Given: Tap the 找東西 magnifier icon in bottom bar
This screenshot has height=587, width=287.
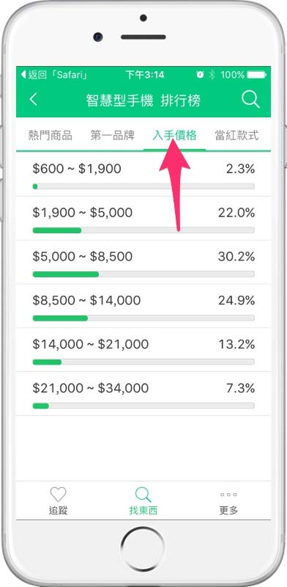Looking at the screenshot, I should coord(143,495).
